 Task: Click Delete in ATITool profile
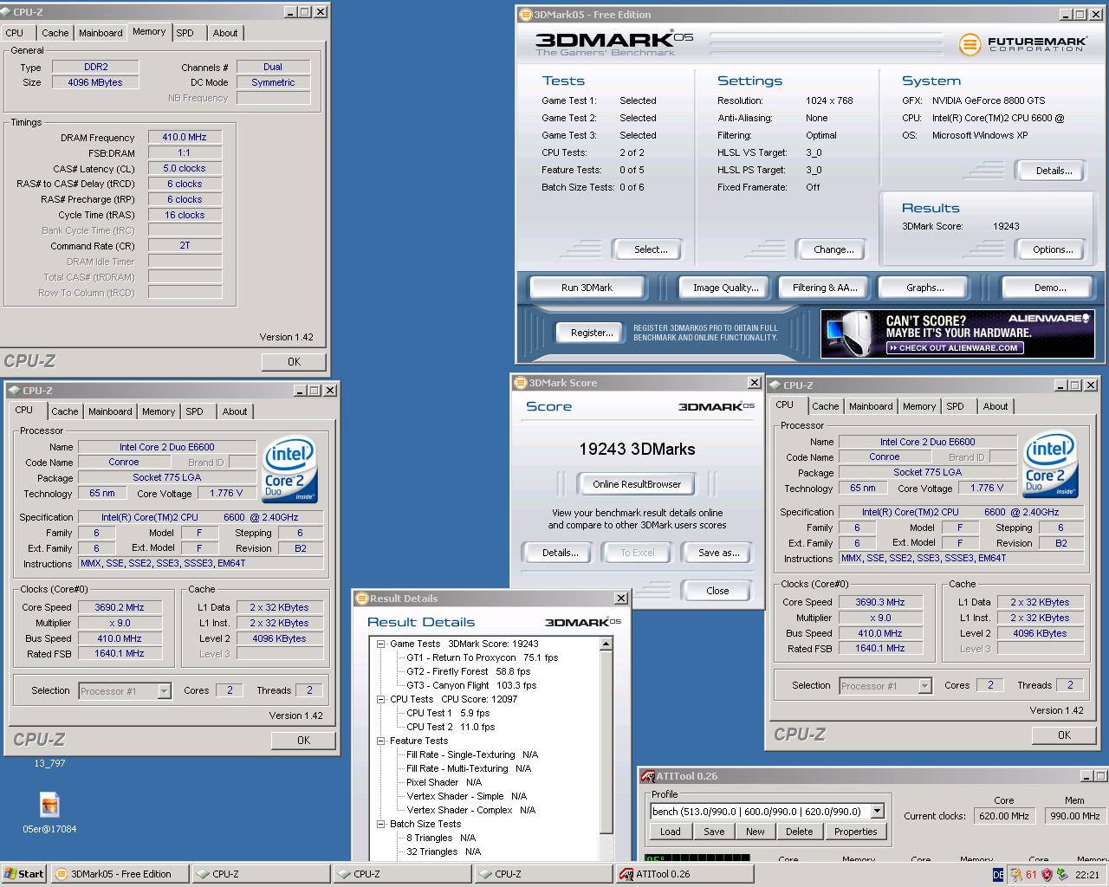point(800,832)
